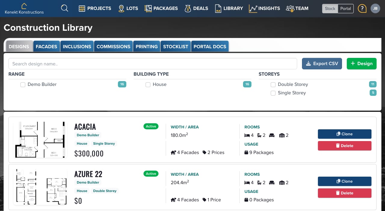Export designs with Export CSV button
Image resolution: width=385 pixels, height=211 pixels.
pyautogui.click(x=322, y=64)
